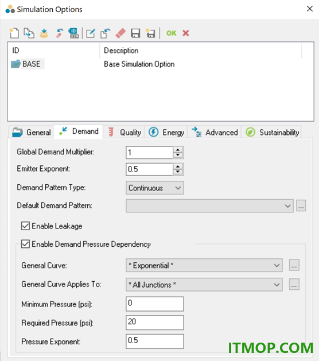
Task: Click the Required Pressure (psi) field
Action: click(x=155, y=323)
